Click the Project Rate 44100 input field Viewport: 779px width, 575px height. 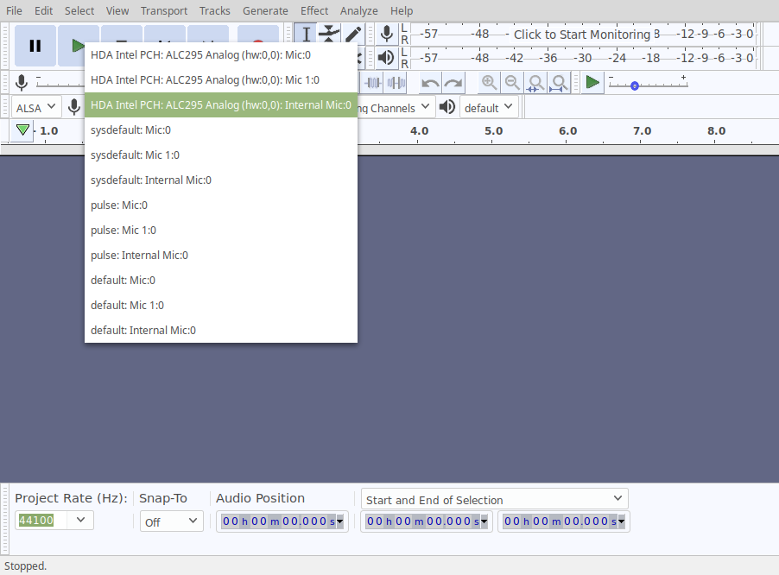[42, 520]
